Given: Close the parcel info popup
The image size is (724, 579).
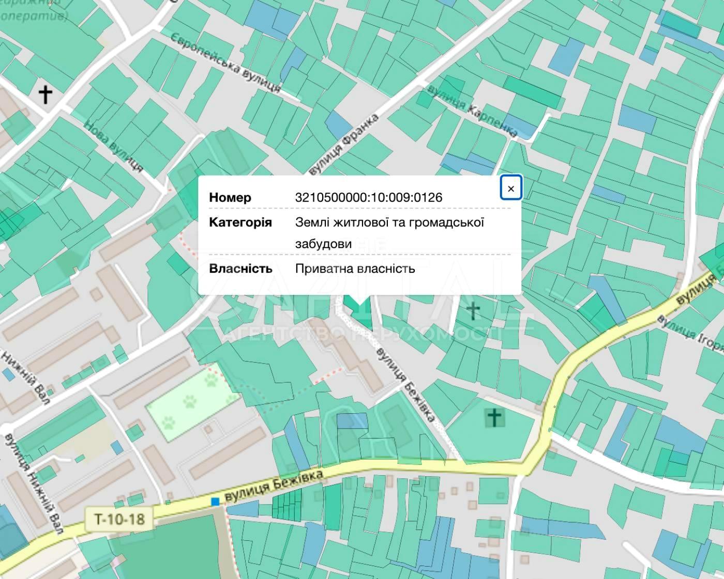Looking at the screenshot, I should [510, 189].
